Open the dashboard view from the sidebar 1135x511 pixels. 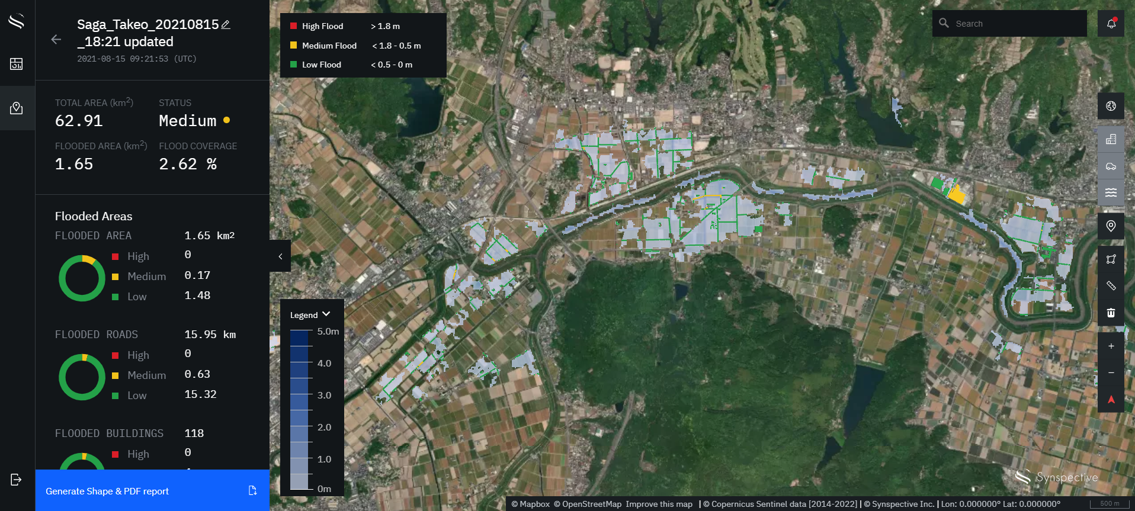pos(17,64)
